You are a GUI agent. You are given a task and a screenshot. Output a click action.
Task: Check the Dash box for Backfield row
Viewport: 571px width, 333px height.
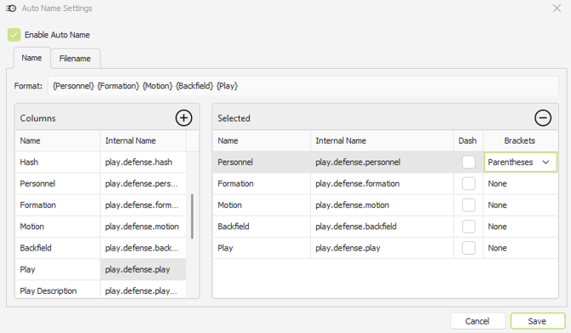[x=469, y=227]
